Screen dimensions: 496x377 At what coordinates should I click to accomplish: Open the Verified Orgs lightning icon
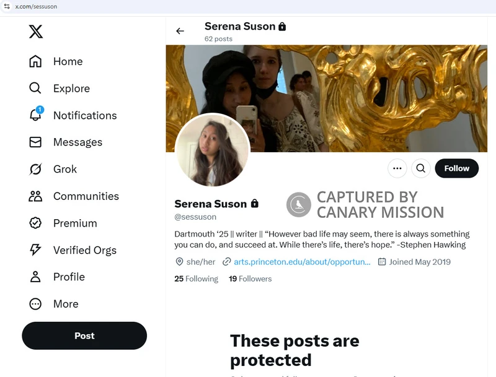pos(35,250)
